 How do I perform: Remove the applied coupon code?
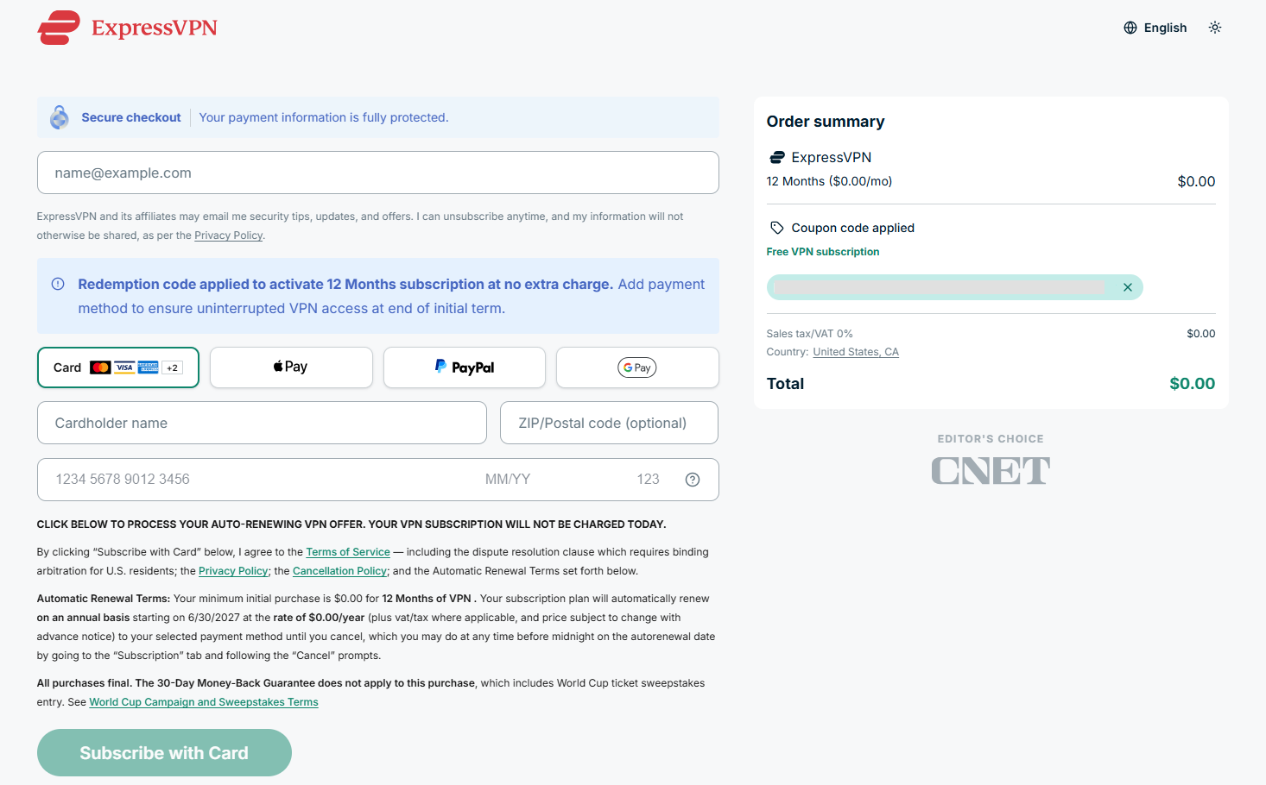pos(1127,287)
